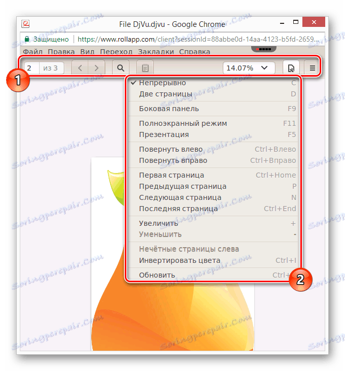The width and height of the screenshot is (345, 371).
Task: Open the search magnifier tool
Action: click(121, 68)
